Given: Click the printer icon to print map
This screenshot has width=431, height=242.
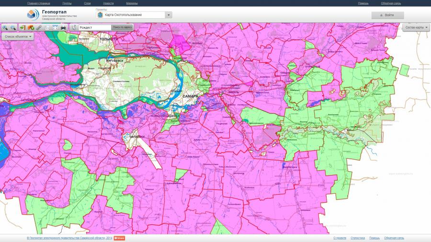Looking at the screenshot, I should pyautogui.click(x=63, y=28).
